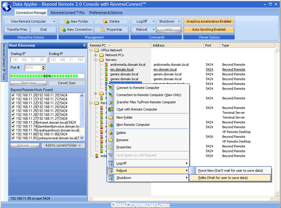Choose Force Now reboot option

click(x=230, y=170)
